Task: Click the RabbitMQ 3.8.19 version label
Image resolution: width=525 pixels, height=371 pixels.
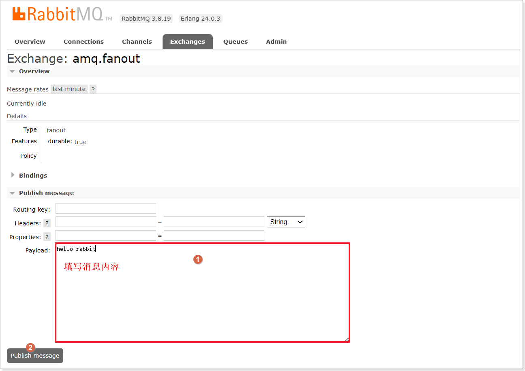Action: coord(146,19)
